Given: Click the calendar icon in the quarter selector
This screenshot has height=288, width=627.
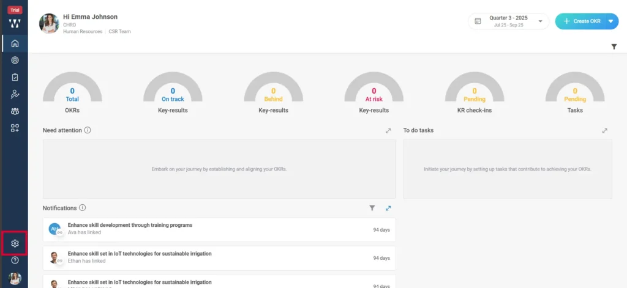Looking at the screenshot, I should coord(478,21).
